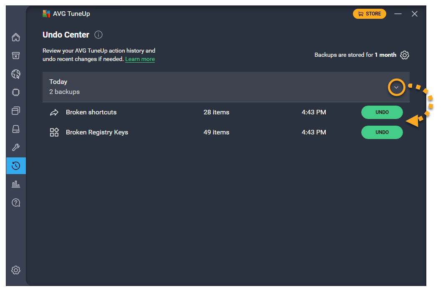443x291 pixels.
Task: Undo the Broken Registry Keys backup
Action: coord(382,132)
